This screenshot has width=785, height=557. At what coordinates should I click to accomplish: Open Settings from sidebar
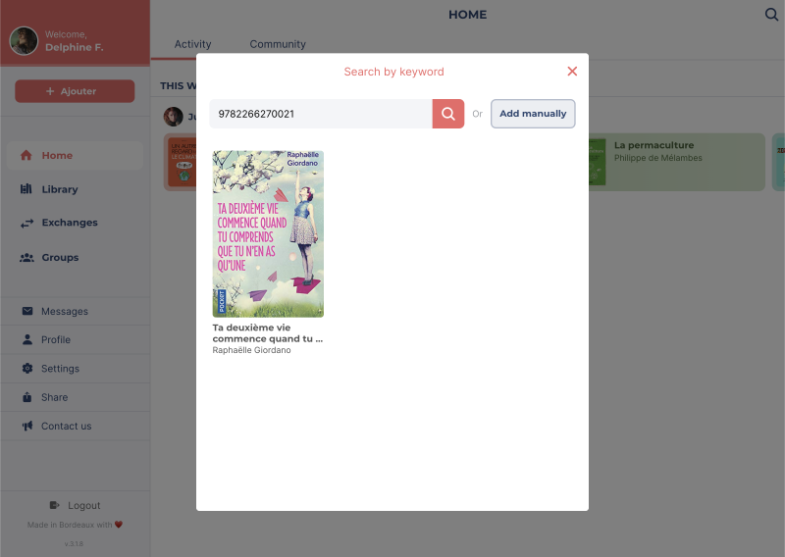pyautogui.click(x=76, y=369)
